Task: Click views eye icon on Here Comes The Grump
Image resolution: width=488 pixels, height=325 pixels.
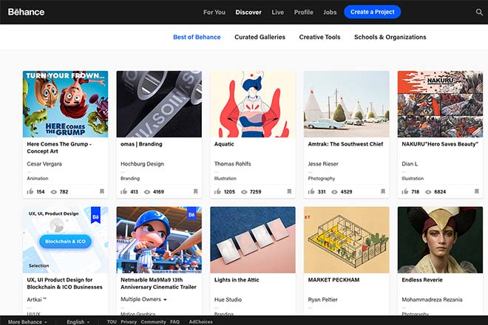Action: coord(53,192)
